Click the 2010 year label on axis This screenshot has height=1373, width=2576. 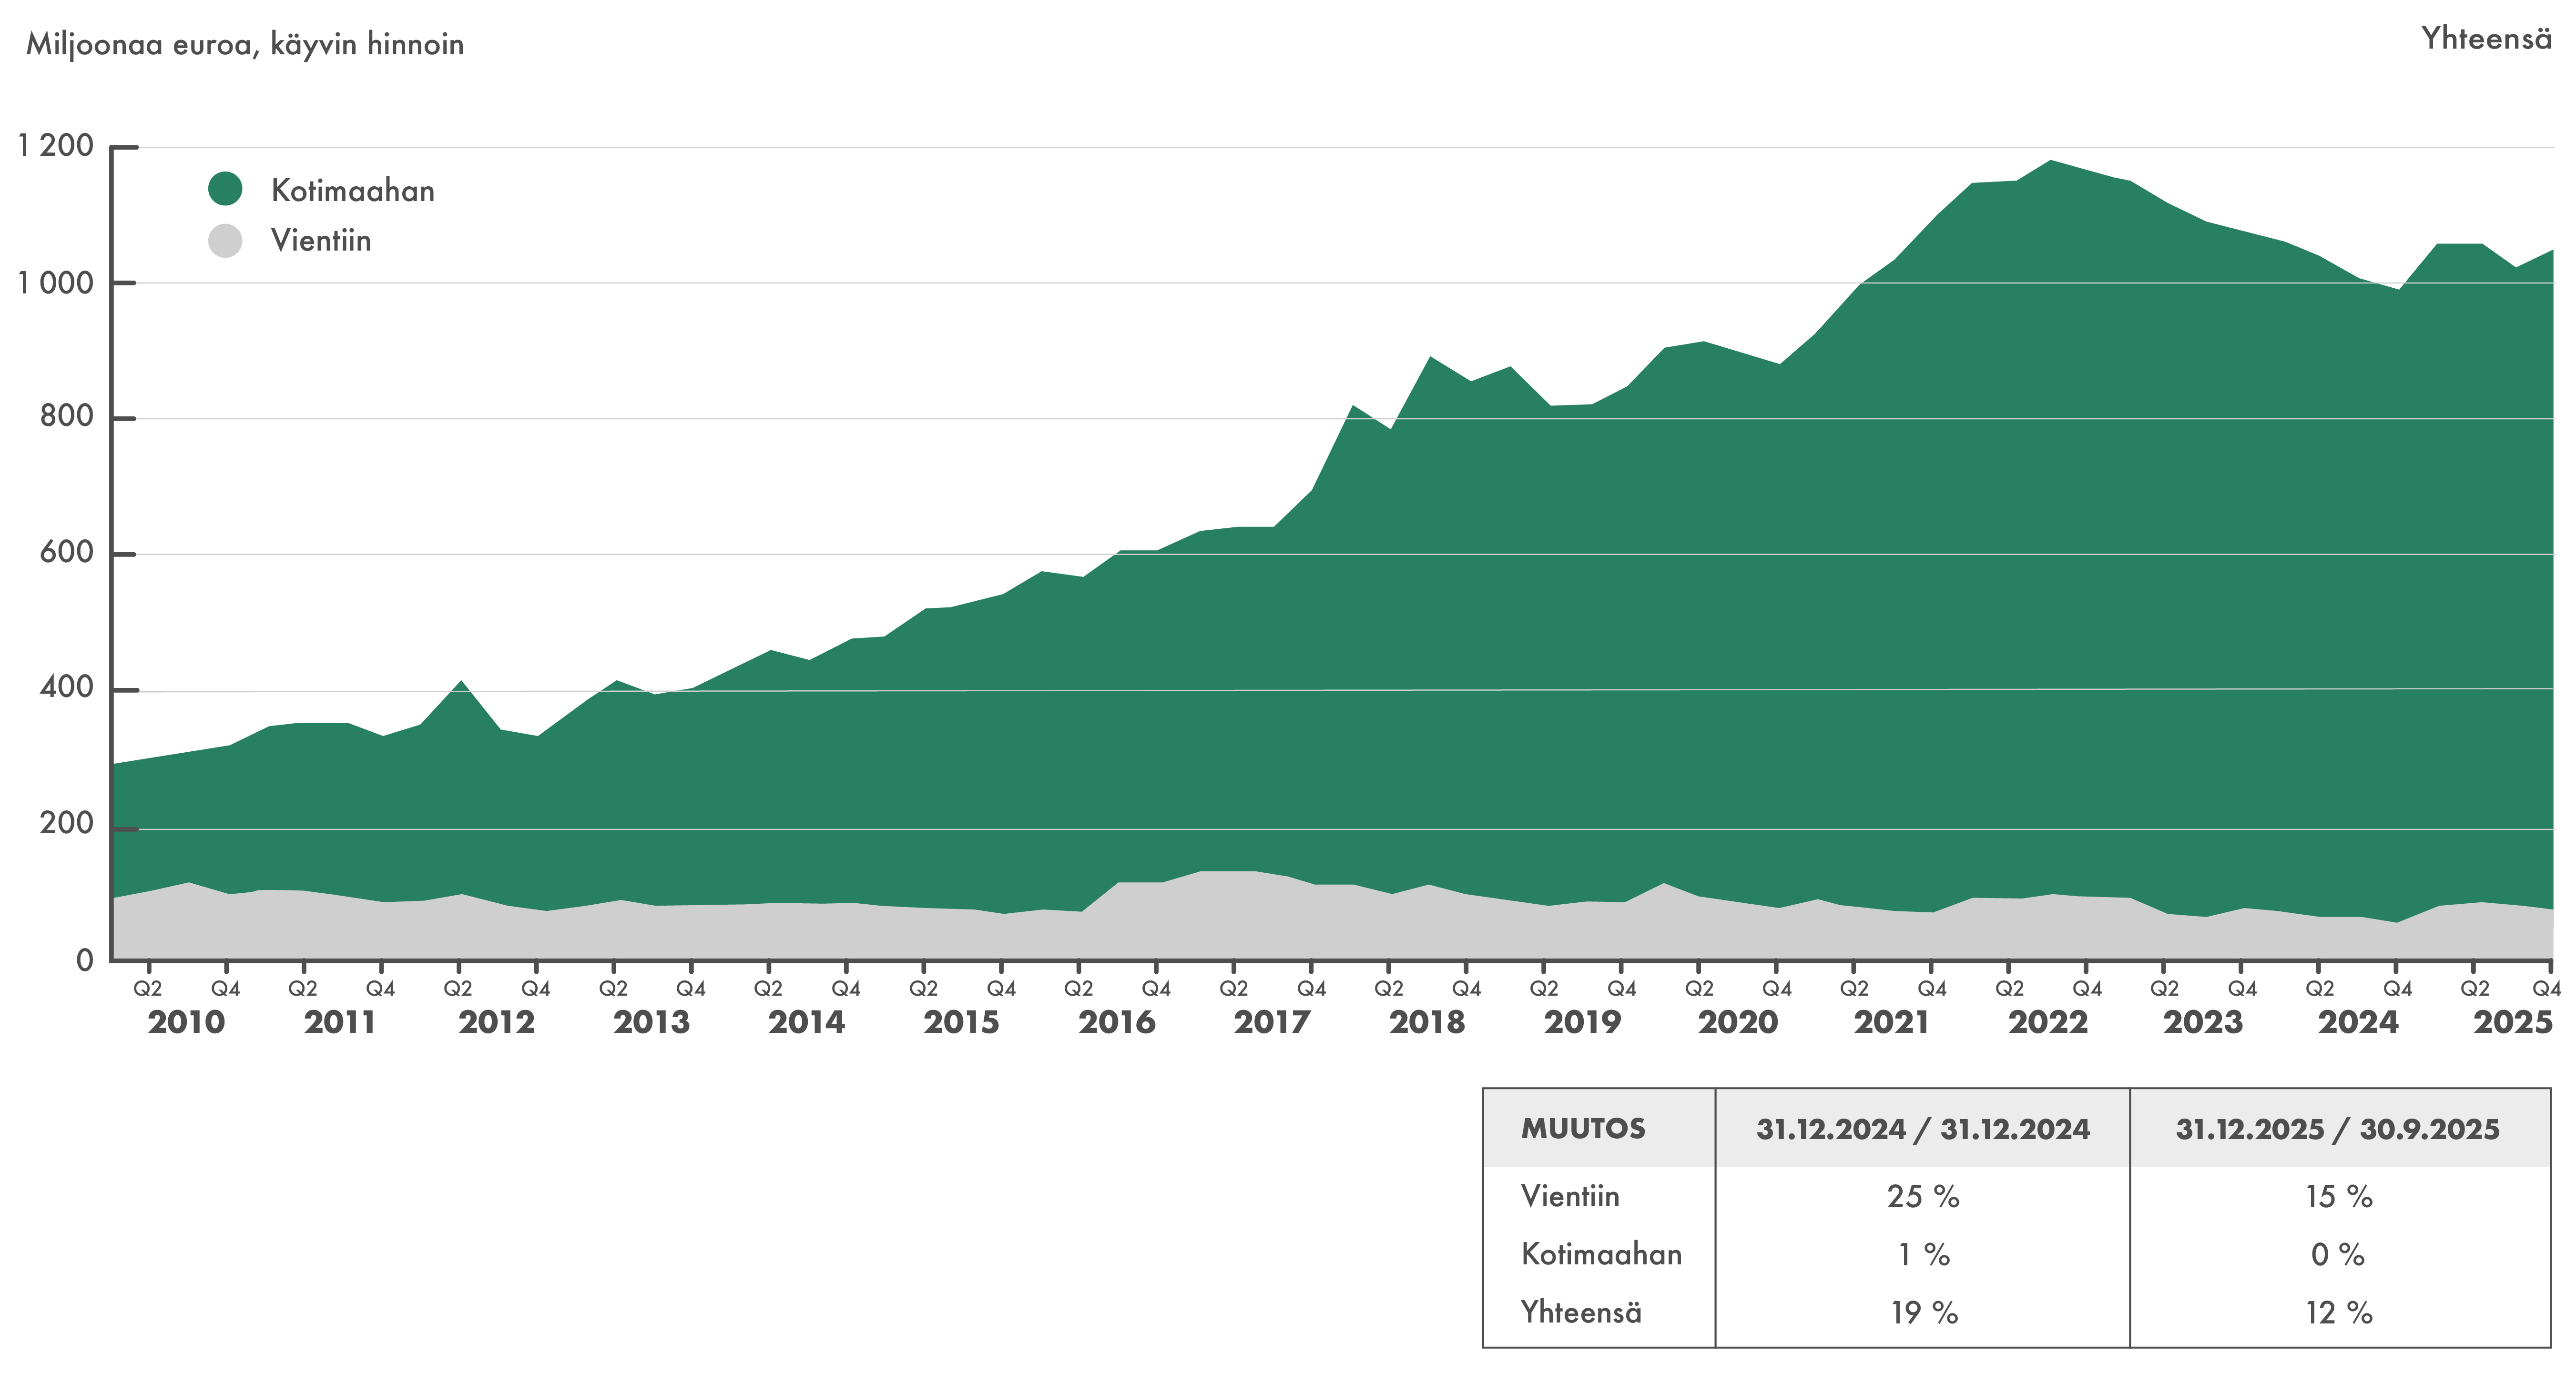[186, 1022]
